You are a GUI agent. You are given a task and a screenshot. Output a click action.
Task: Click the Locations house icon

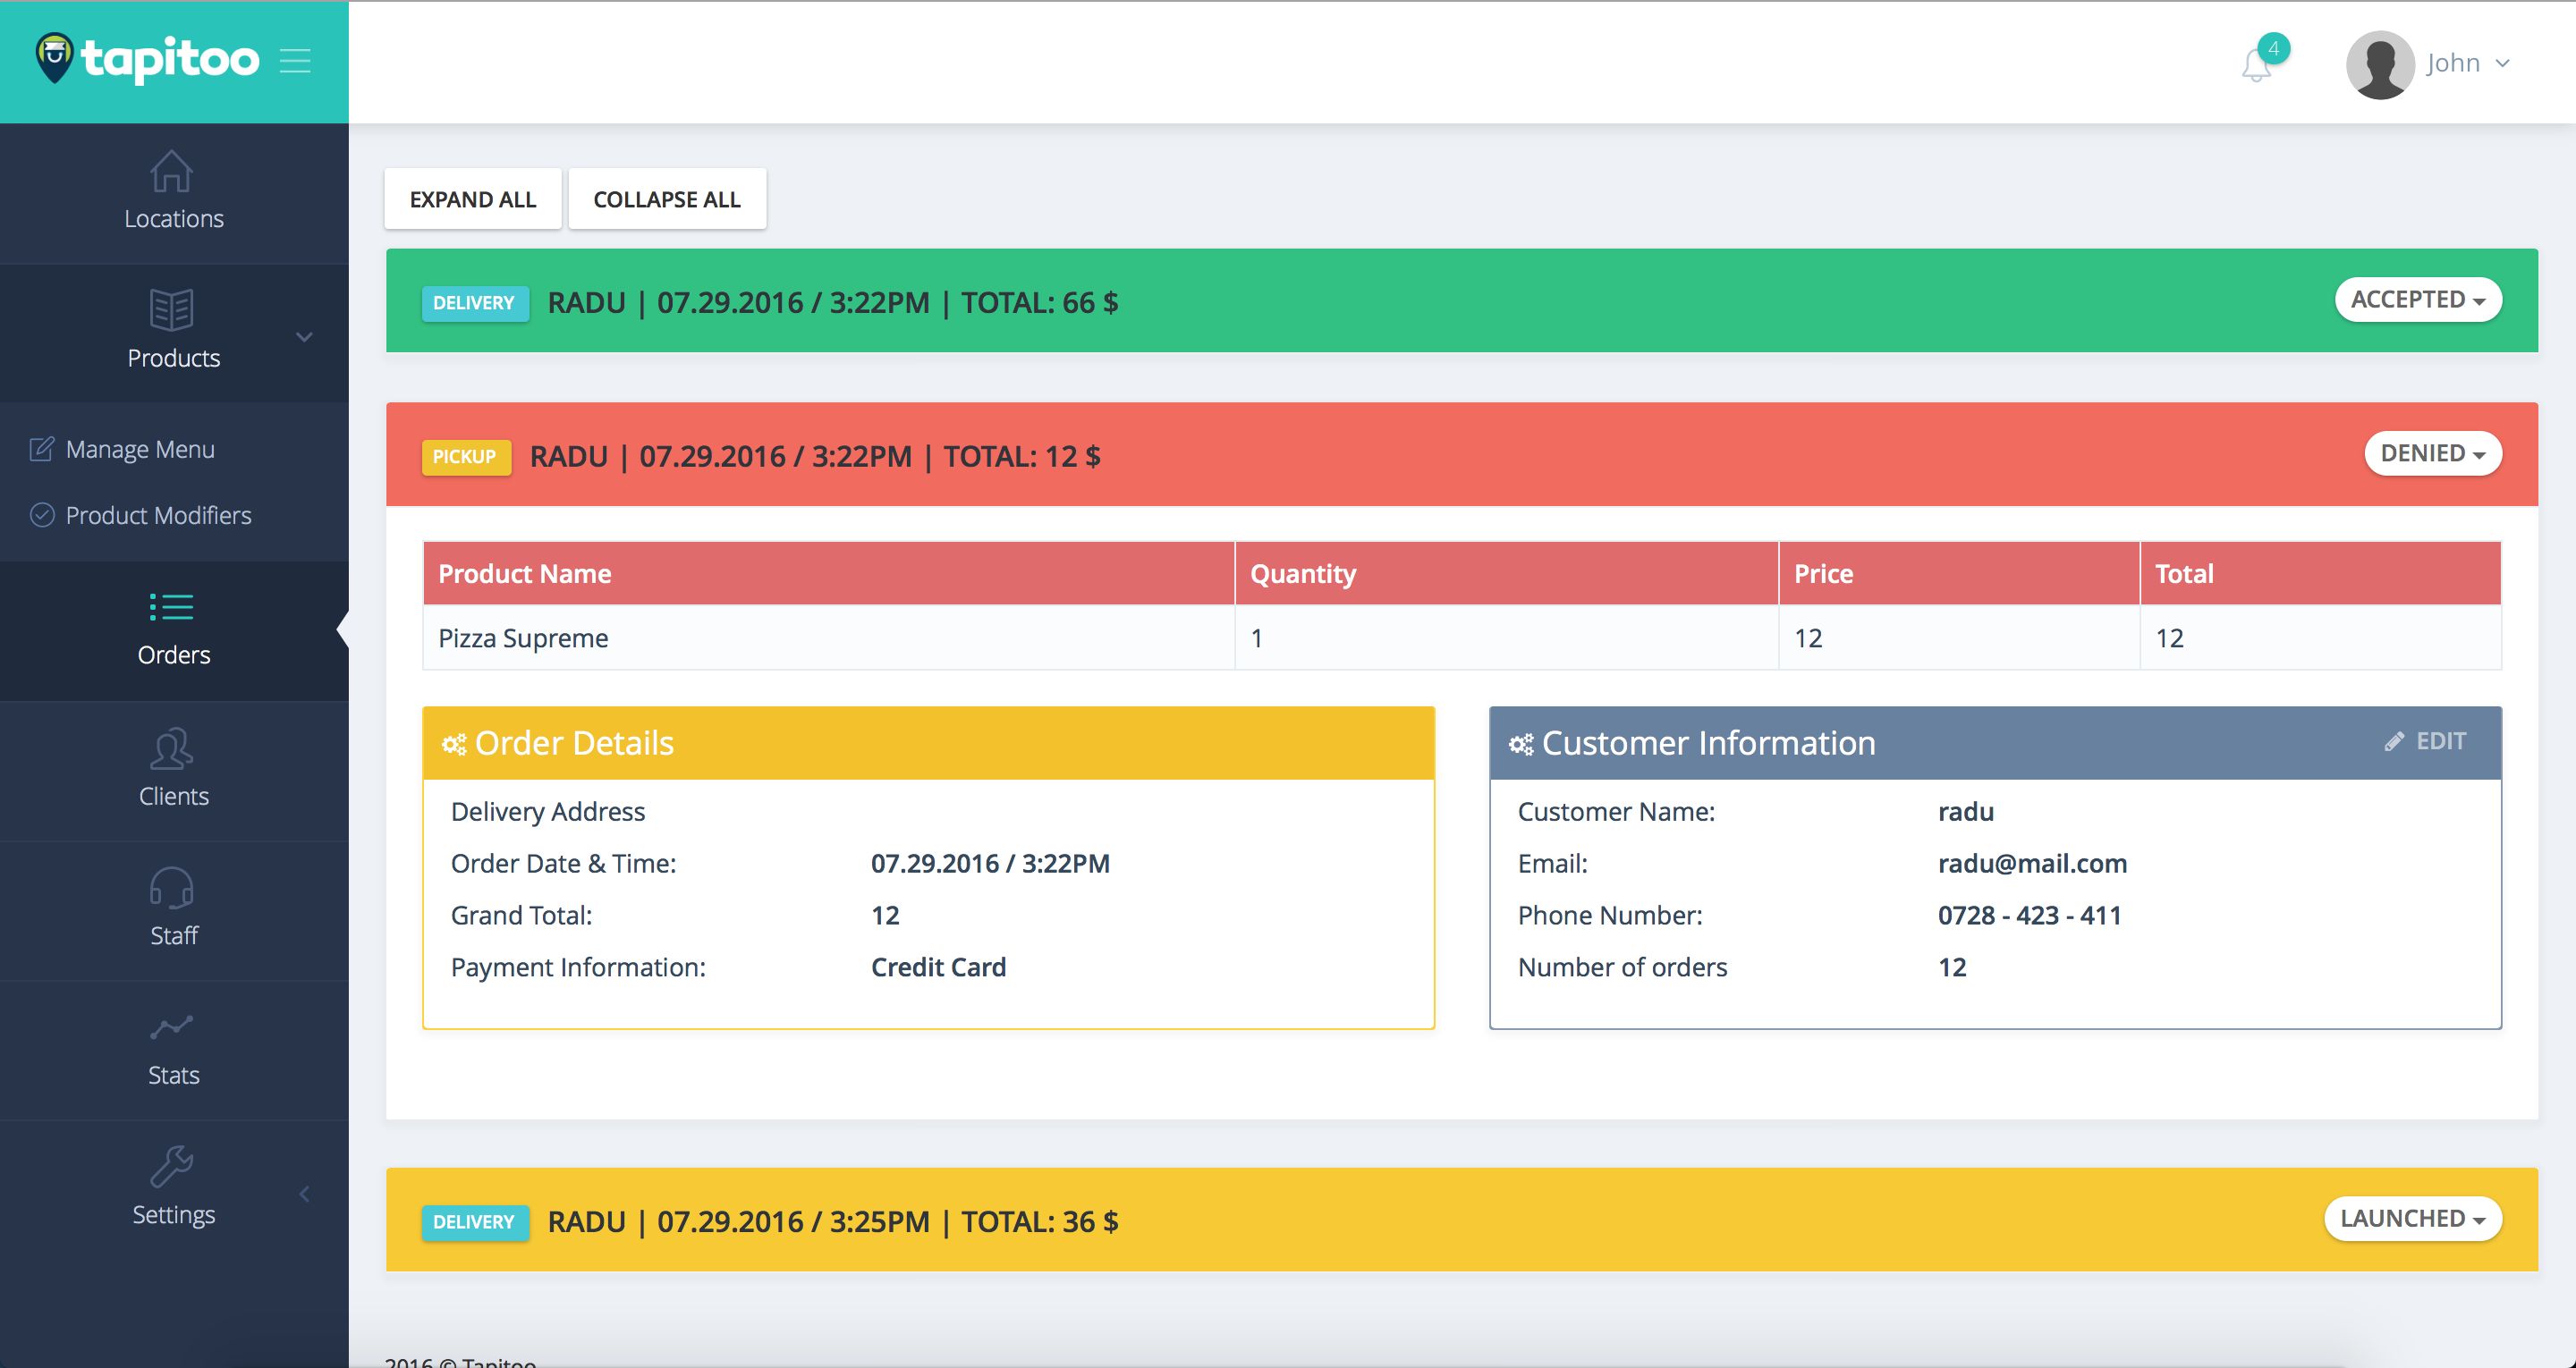(x=171, y=171)
